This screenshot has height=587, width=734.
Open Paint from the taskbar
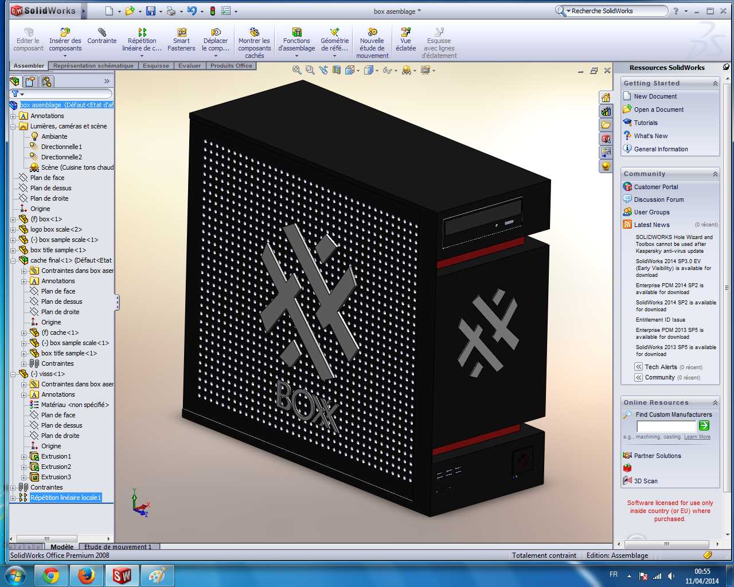157,575
